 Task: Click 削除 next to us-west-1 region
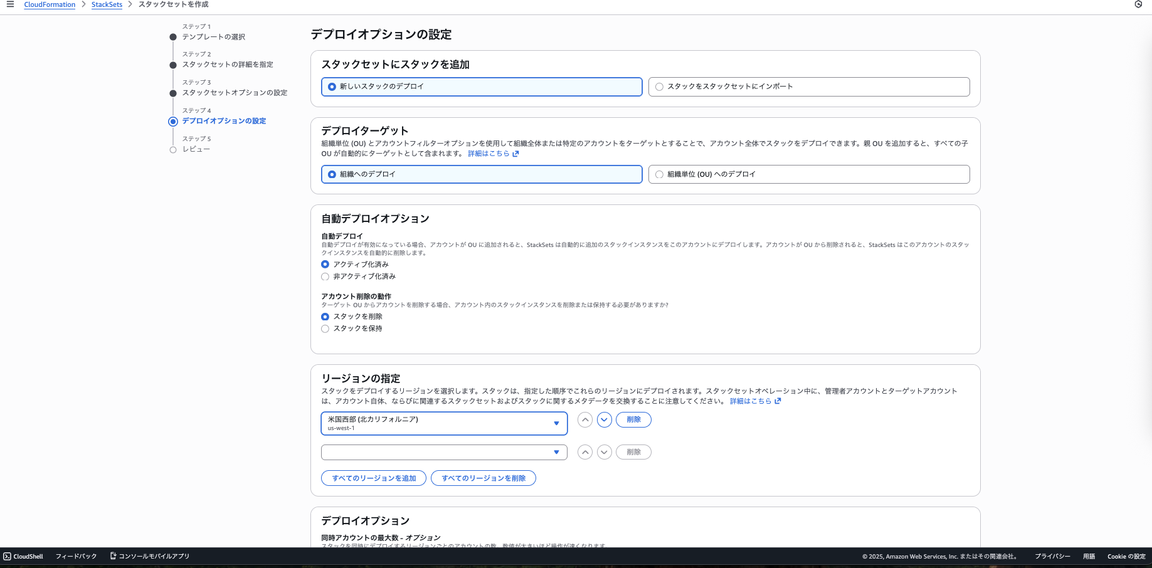(x=633, y=420)
